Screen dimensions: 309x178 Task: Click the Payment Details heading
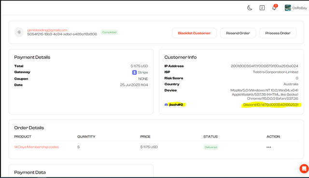[x=32, y=57]
